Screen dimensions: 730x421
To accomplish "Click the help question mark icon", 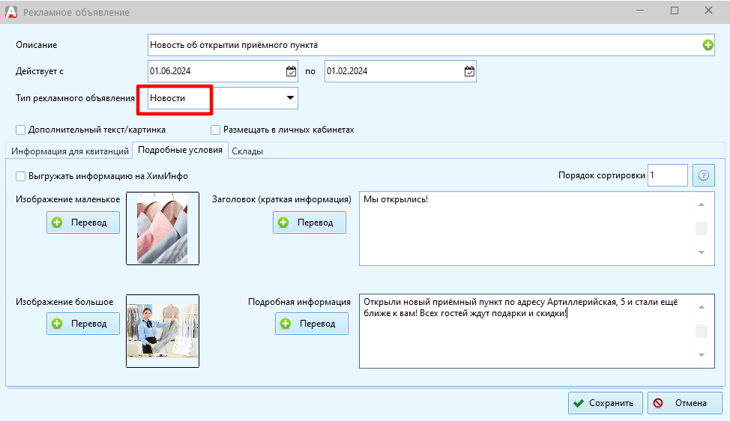I will pos(703,175).
